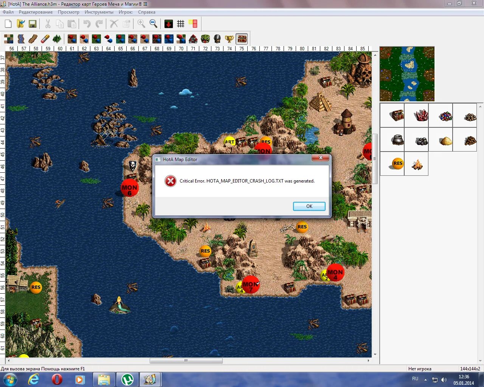Open the Инструменты menu

coord(99,12)
